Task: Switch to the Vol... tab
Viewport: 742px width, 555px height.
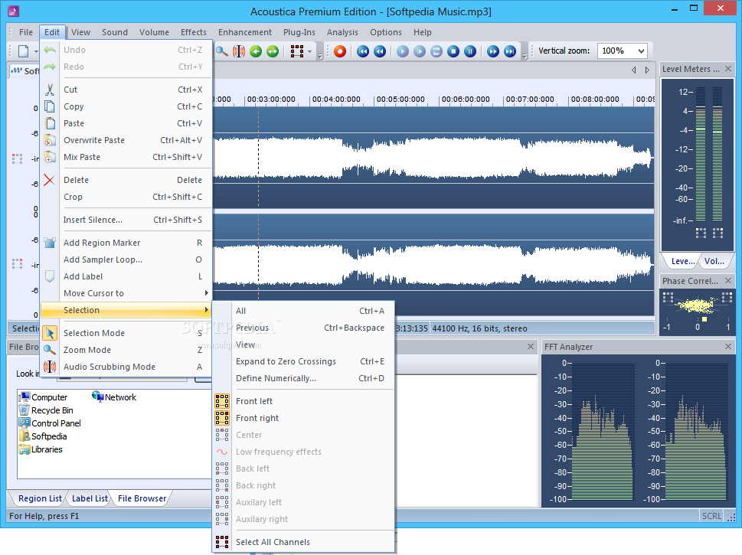Action: click(714, 261)
